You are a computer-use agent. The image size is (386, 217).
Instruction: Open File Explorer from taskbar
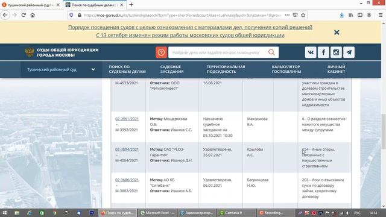[17, 213]
